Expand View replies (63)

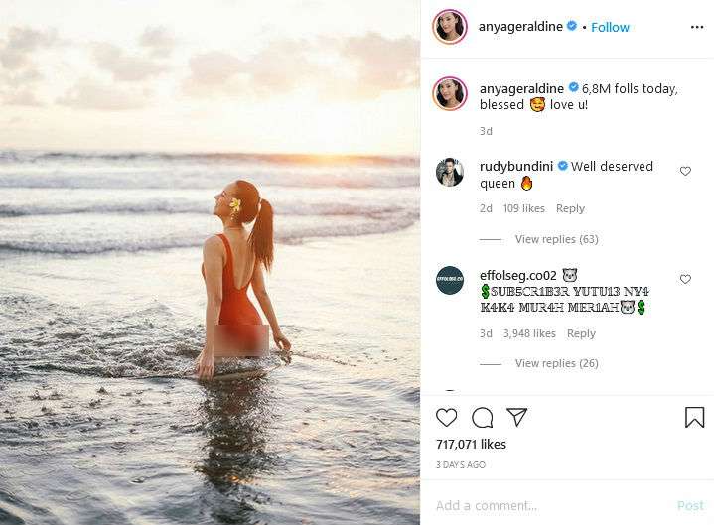(x=556, y=239)
